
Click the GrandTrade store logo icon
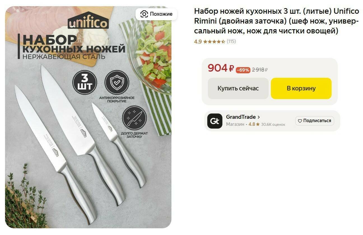coord(215,121)
